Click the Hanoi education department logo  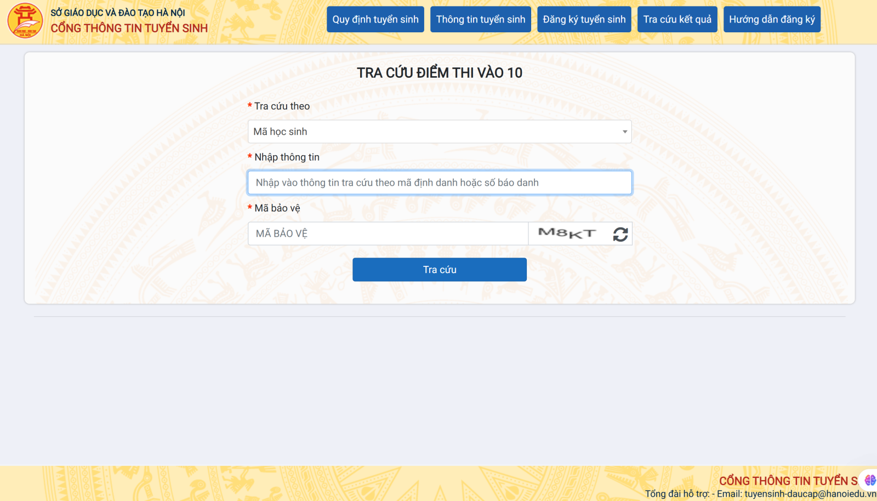click(x=25, y=21)
